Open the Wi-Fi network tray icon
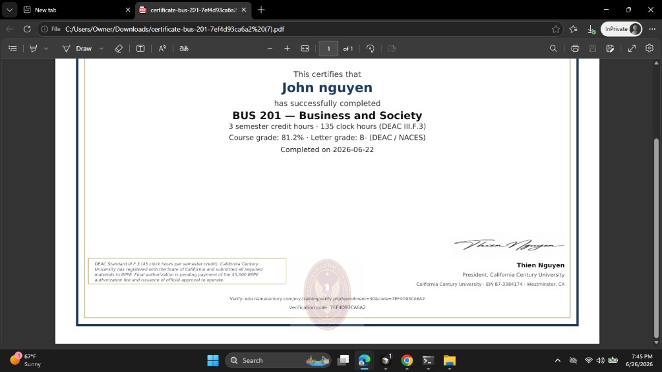662x372 pixels. (588, 360)
